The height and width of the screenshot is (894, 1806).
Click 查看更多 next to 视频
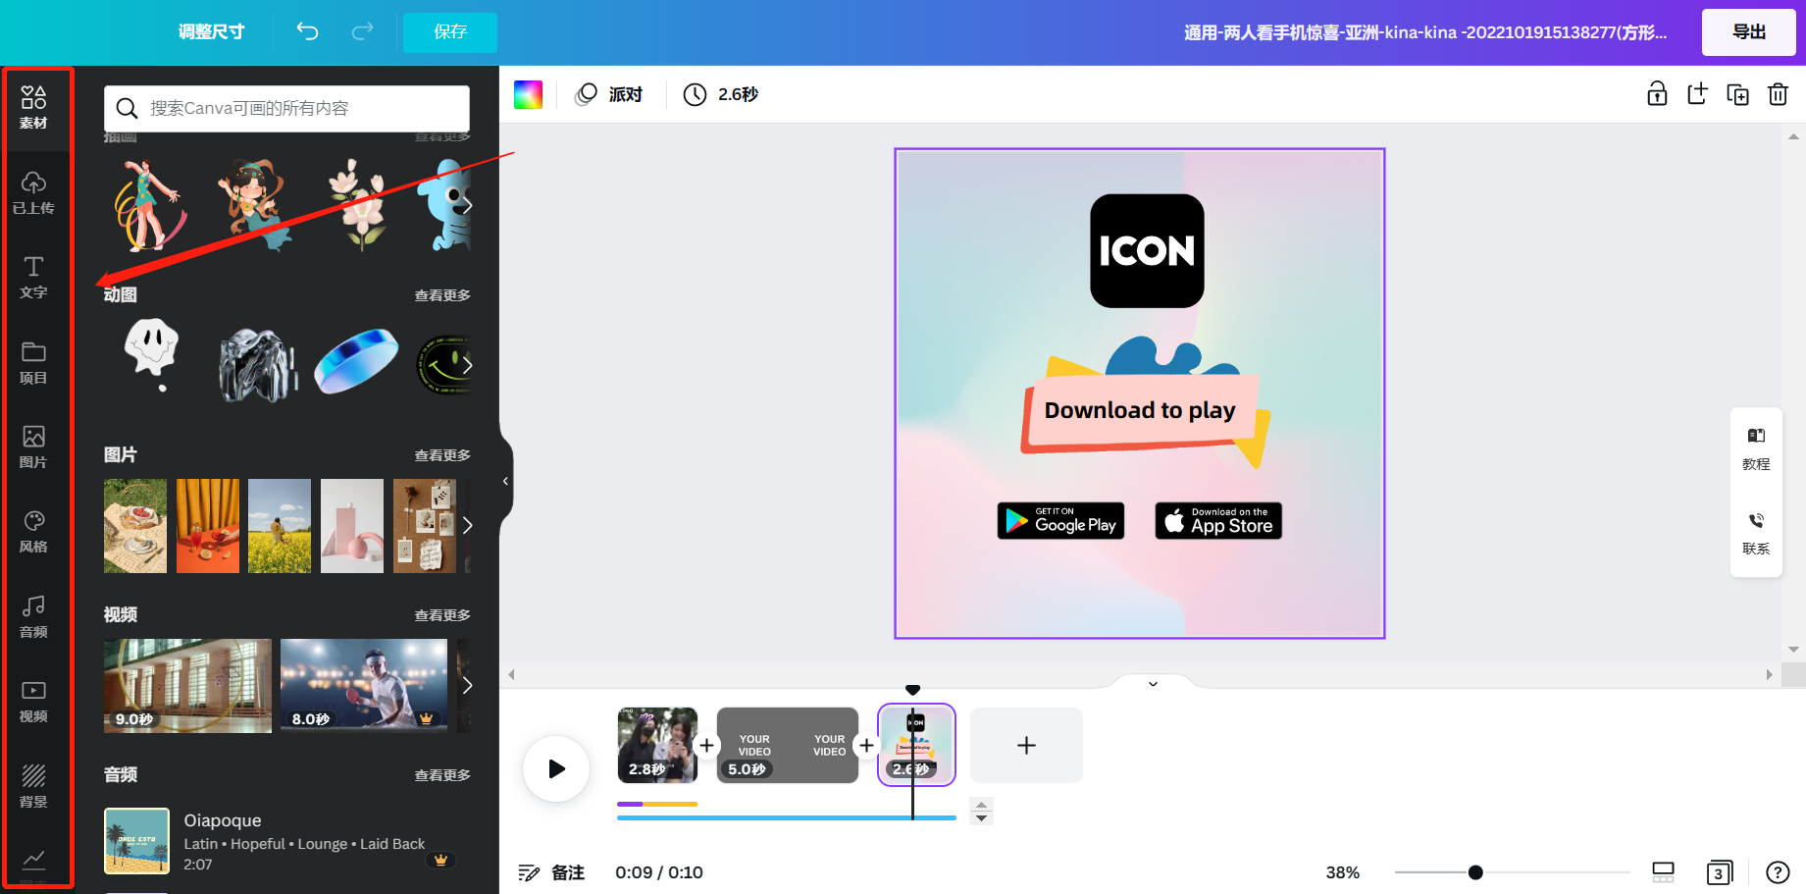click(442, 615)
